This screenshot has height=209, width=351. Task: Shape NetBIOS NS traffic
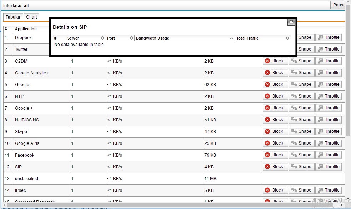click(301, 120)
